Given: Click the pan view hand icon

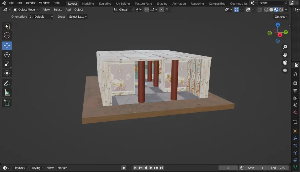Looking at the screenshot, I should click(x=285, y=55).
